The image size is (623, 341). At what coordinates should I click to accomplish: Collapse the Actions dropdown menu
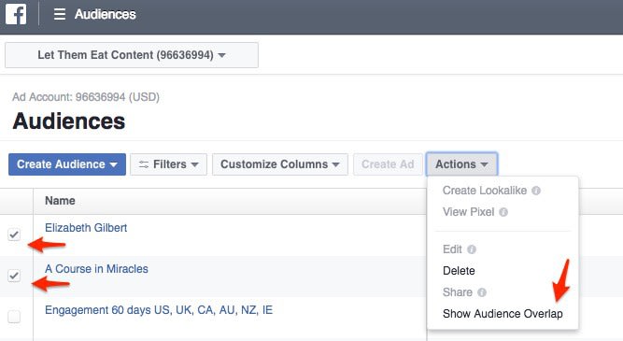pos(461,164)
